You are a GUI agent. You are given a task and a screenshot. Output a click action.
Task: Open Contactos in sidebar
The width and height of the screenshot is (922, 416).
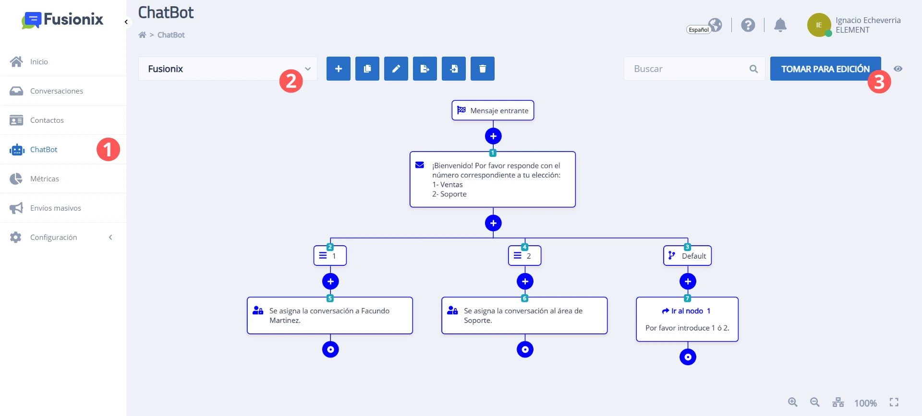63,120
